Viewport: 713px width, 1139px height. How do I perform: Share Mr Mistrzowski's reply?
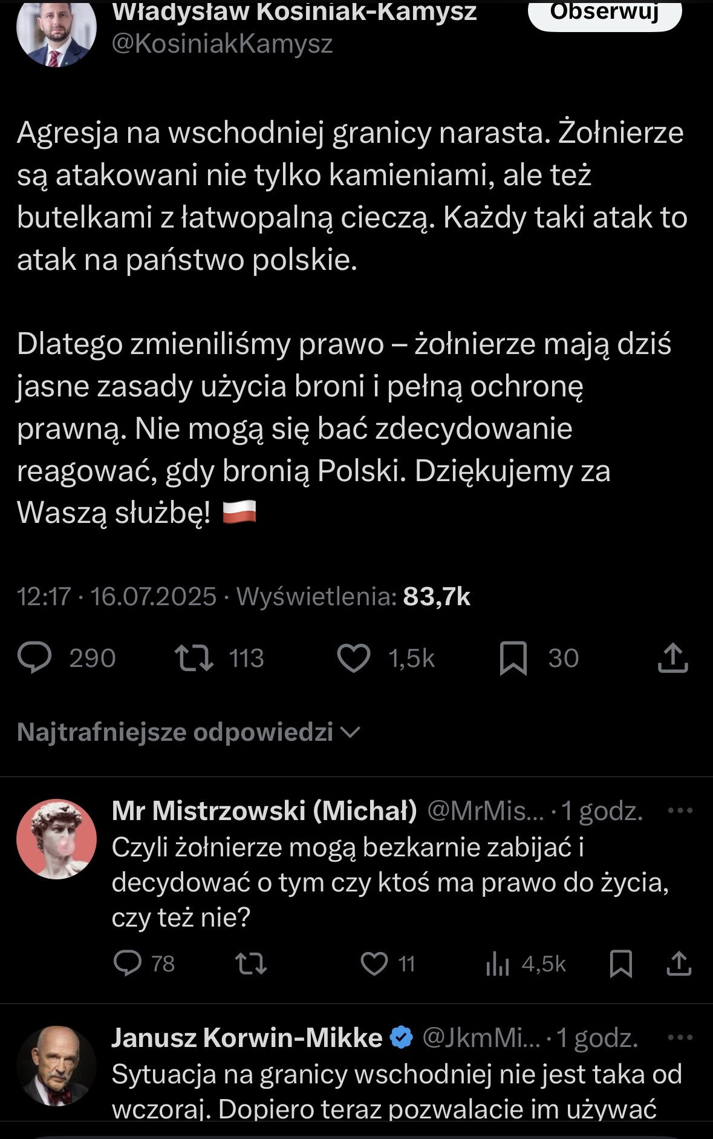[x=679, y=963]
